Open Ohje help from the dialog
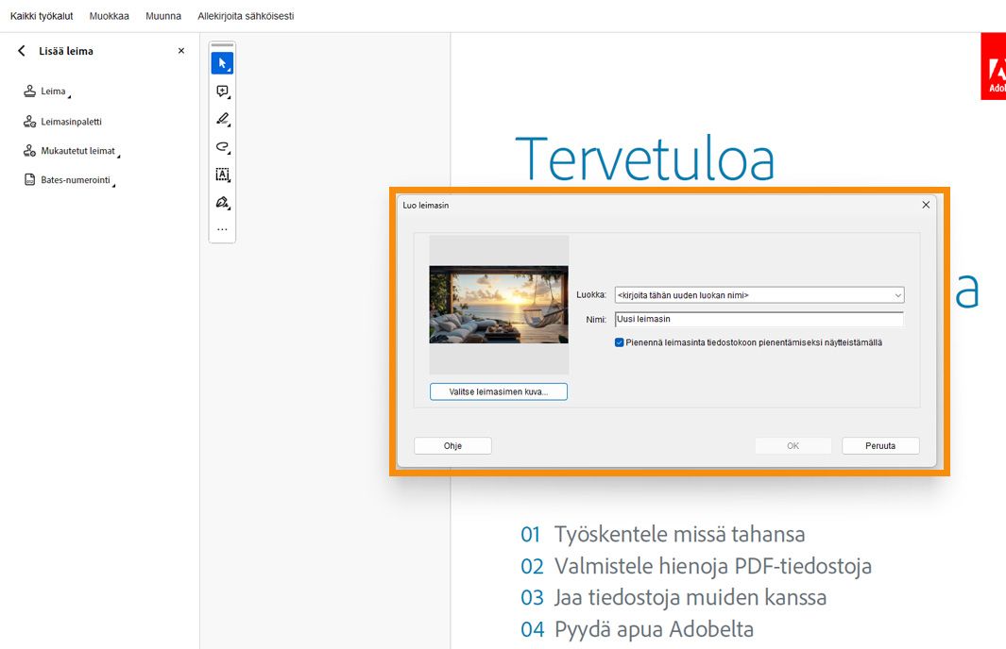 click(x=452, y=445)
